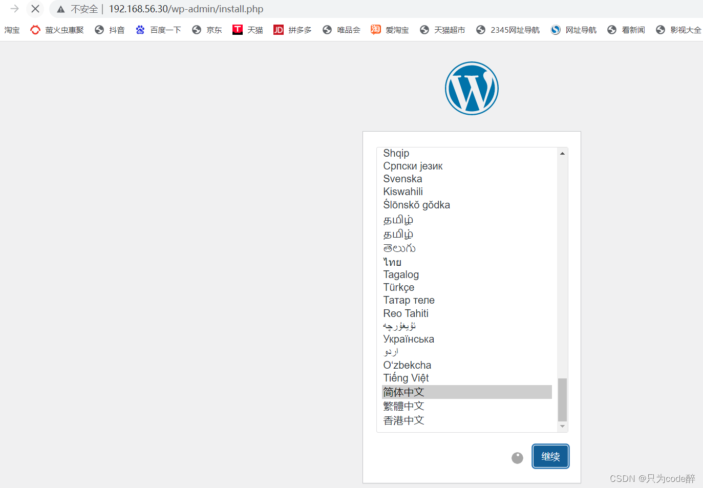Select Urdu اردو language option

(466, 352)
